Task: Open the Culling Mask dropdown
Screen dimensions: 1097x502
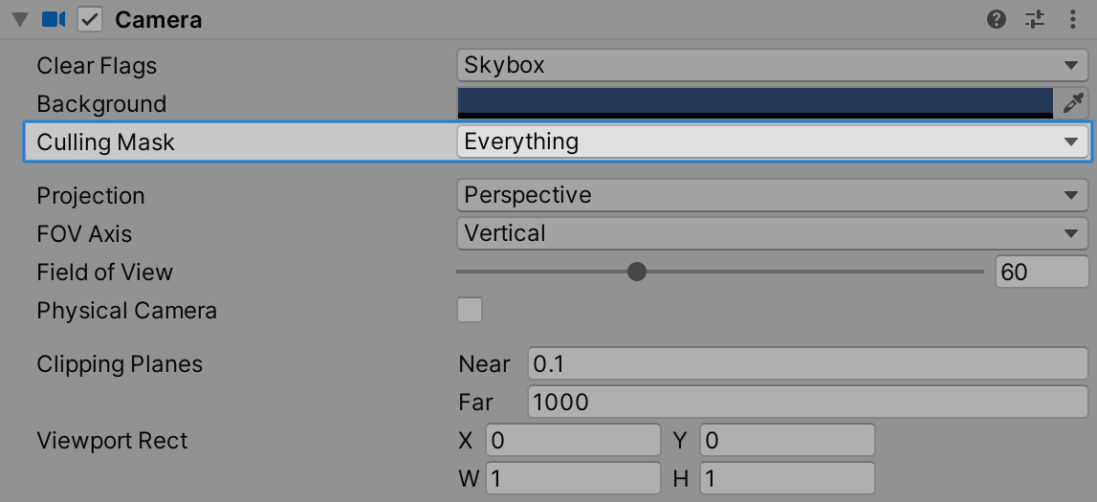Action: coord(772,142)
